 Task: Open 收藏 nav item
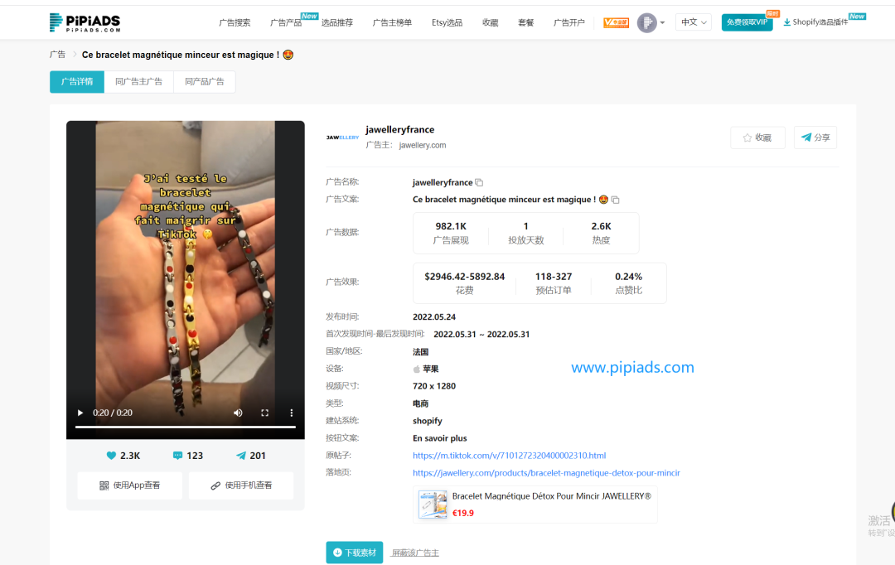point(491,23)
